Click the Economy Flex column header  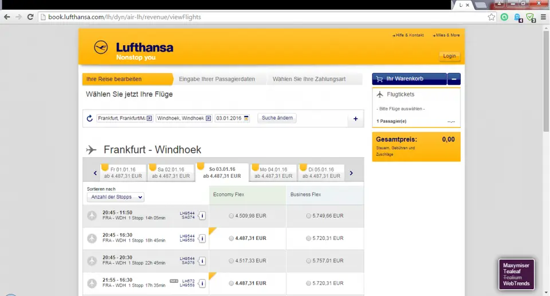247,194
